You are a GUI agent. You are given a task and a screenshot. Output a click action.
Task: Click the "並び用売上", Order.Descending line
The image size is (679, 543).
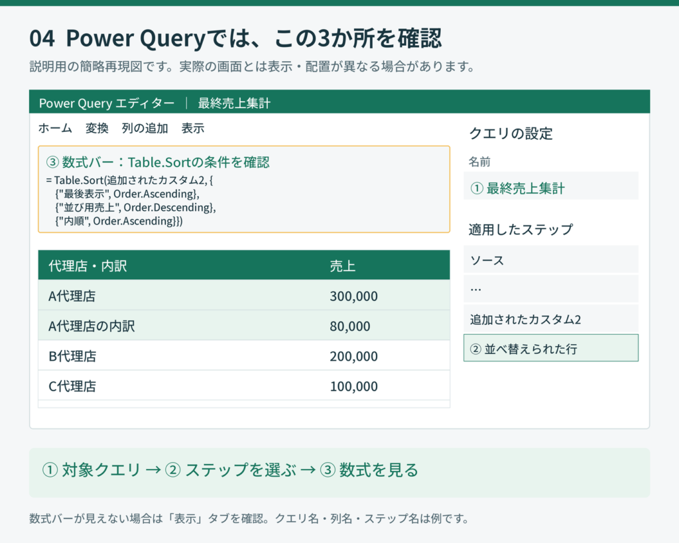(135, 208)
